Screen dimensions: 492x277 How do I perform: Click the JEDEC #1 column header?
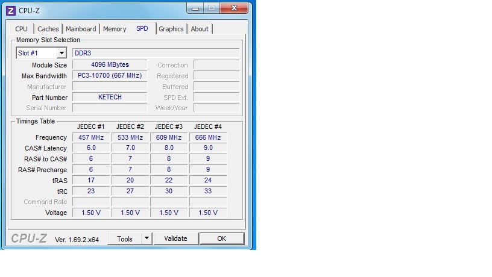tap(90, 126)
